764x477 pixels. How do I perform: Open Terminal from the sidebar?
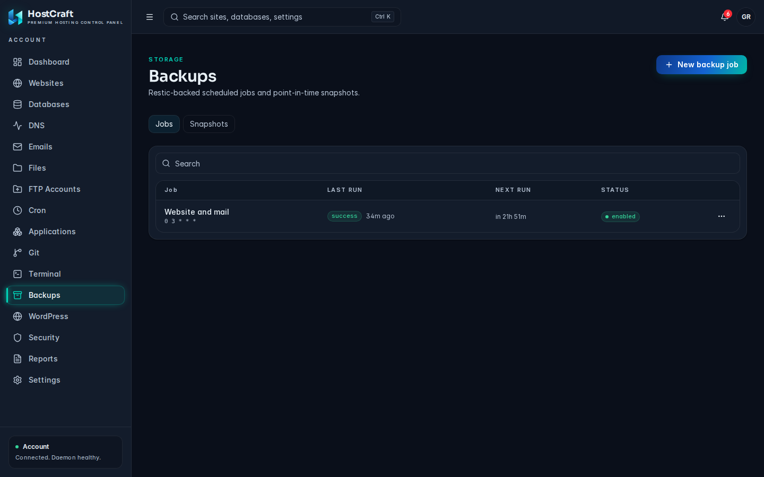pos(66,274)
